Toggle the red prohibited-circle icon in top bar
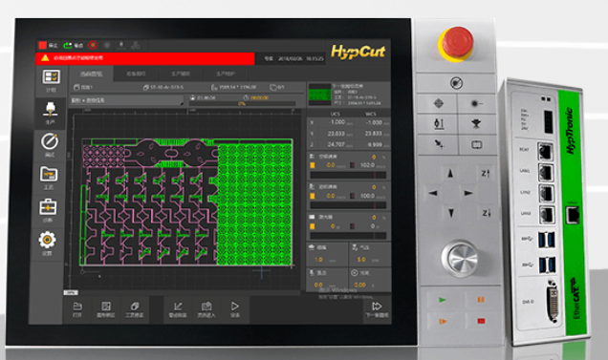 coord(93,45)
